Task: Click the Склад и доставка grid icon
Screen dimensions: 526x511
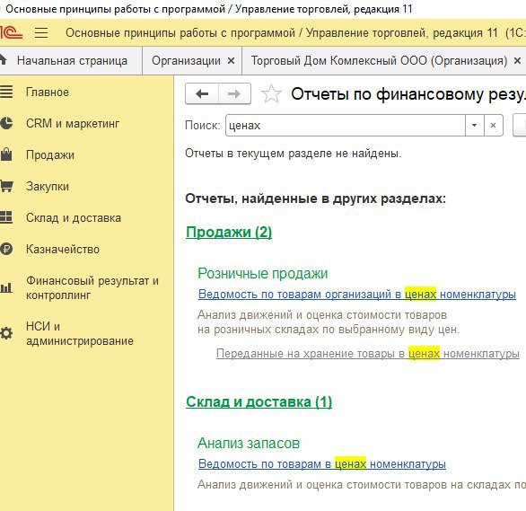Action: pyautogui.click(x=6, y=217)
